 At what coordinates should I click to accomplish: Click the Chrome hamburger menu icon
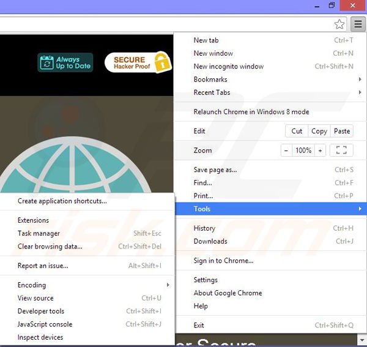pyautogui.click(x=358, y=24)
